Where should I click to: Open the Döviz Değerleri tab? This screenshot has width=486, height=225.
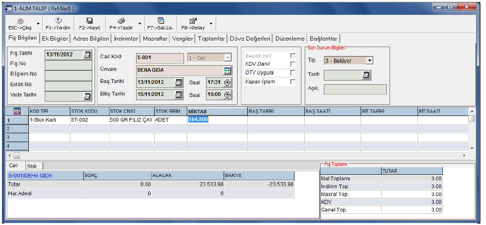coord(251,38)
